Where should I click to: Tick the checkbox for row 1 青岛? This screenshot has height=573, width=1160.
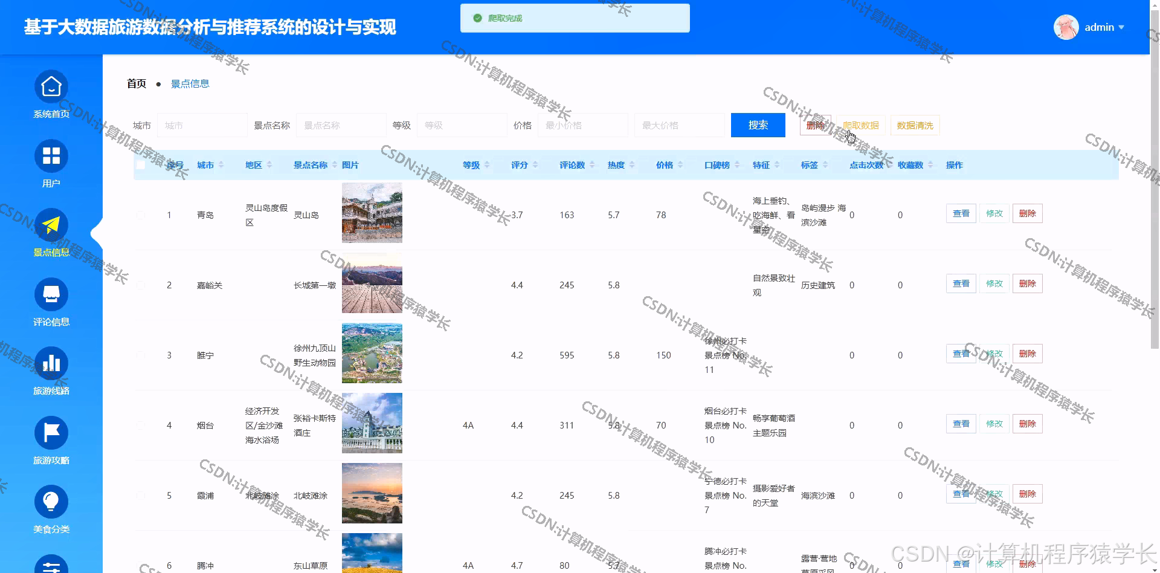click(x=141, y=215)
